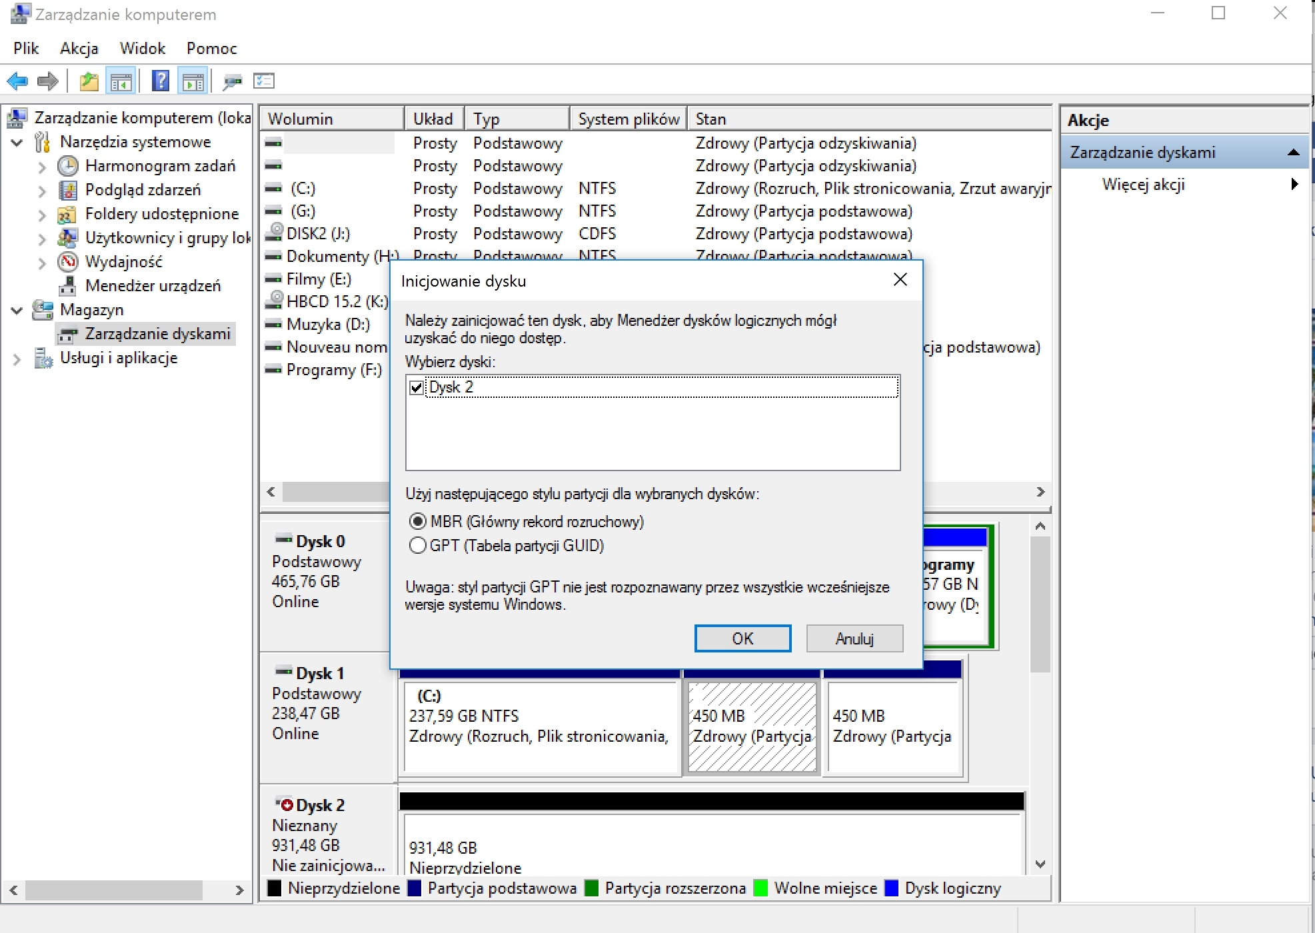This screenshot has width=1315, height=933.
Task: Collapse the Magazyn tree node
Action: pyautogui.click(x=17, y=310)
